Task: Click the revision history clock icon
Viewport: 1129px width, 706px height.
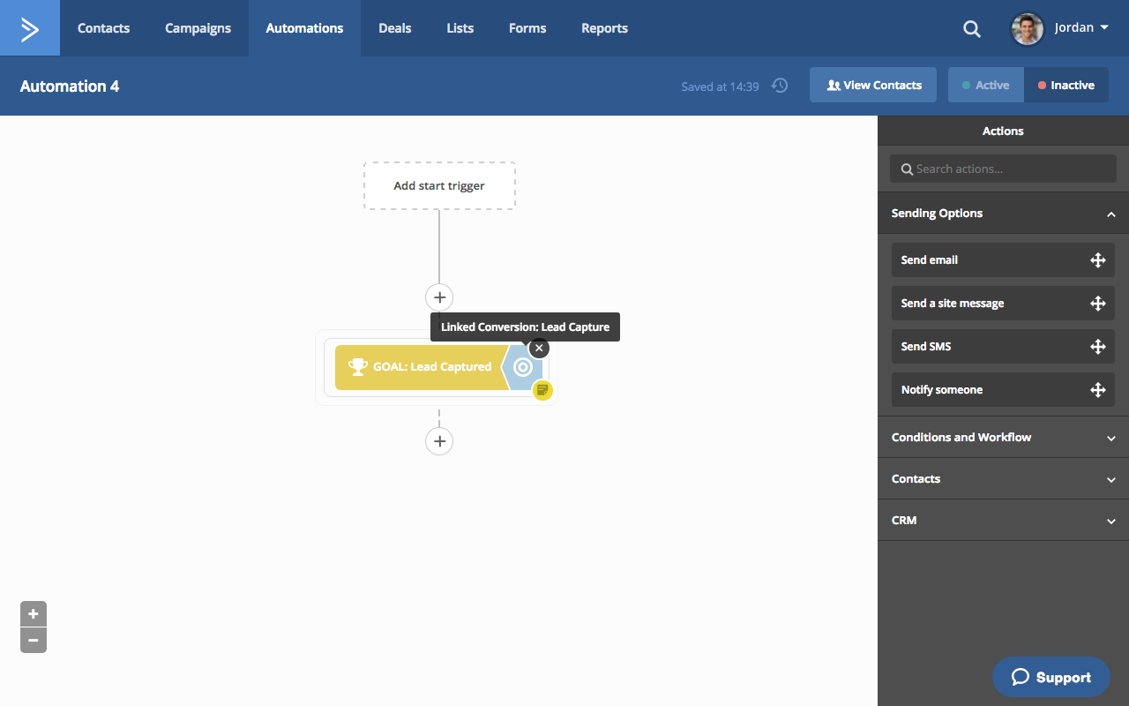Action: tap(780, 86)
